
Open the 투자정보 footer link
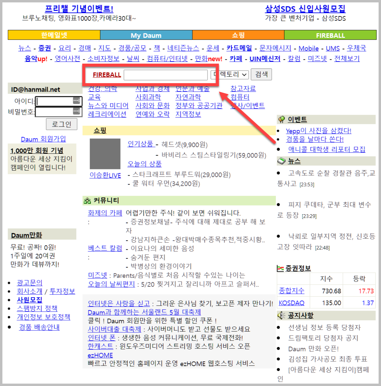[62, 291]
